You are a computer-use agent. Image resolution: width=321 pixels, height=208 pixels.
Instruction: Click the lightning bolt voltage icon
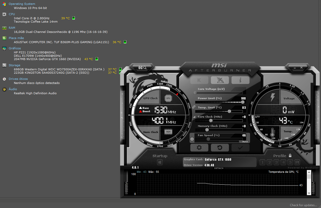[273, 98]
